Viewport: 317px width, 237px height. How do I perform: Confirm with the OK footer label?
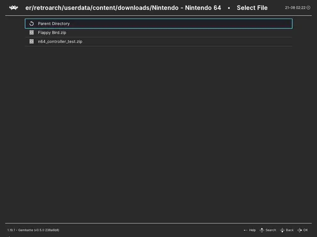306,230
